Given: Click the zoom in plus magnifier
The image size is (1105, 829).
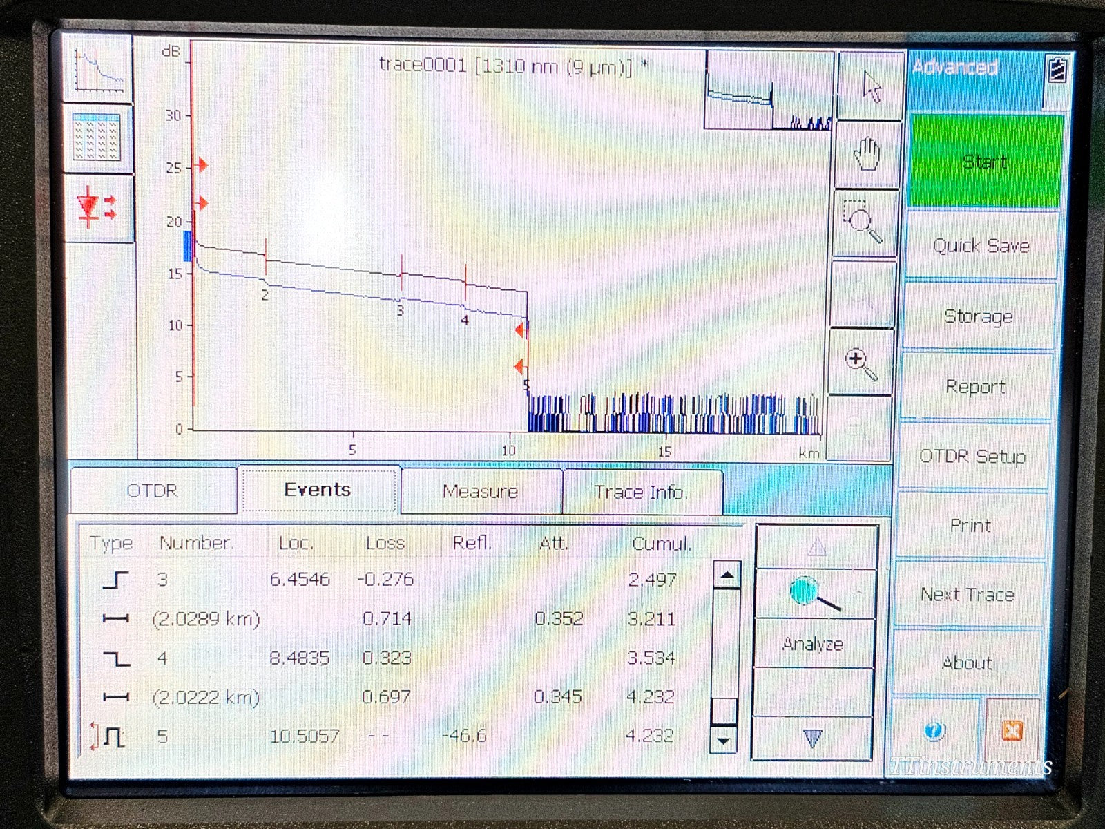Looking at the screenshot, I should pyautogui.click(x=860, y=362).
